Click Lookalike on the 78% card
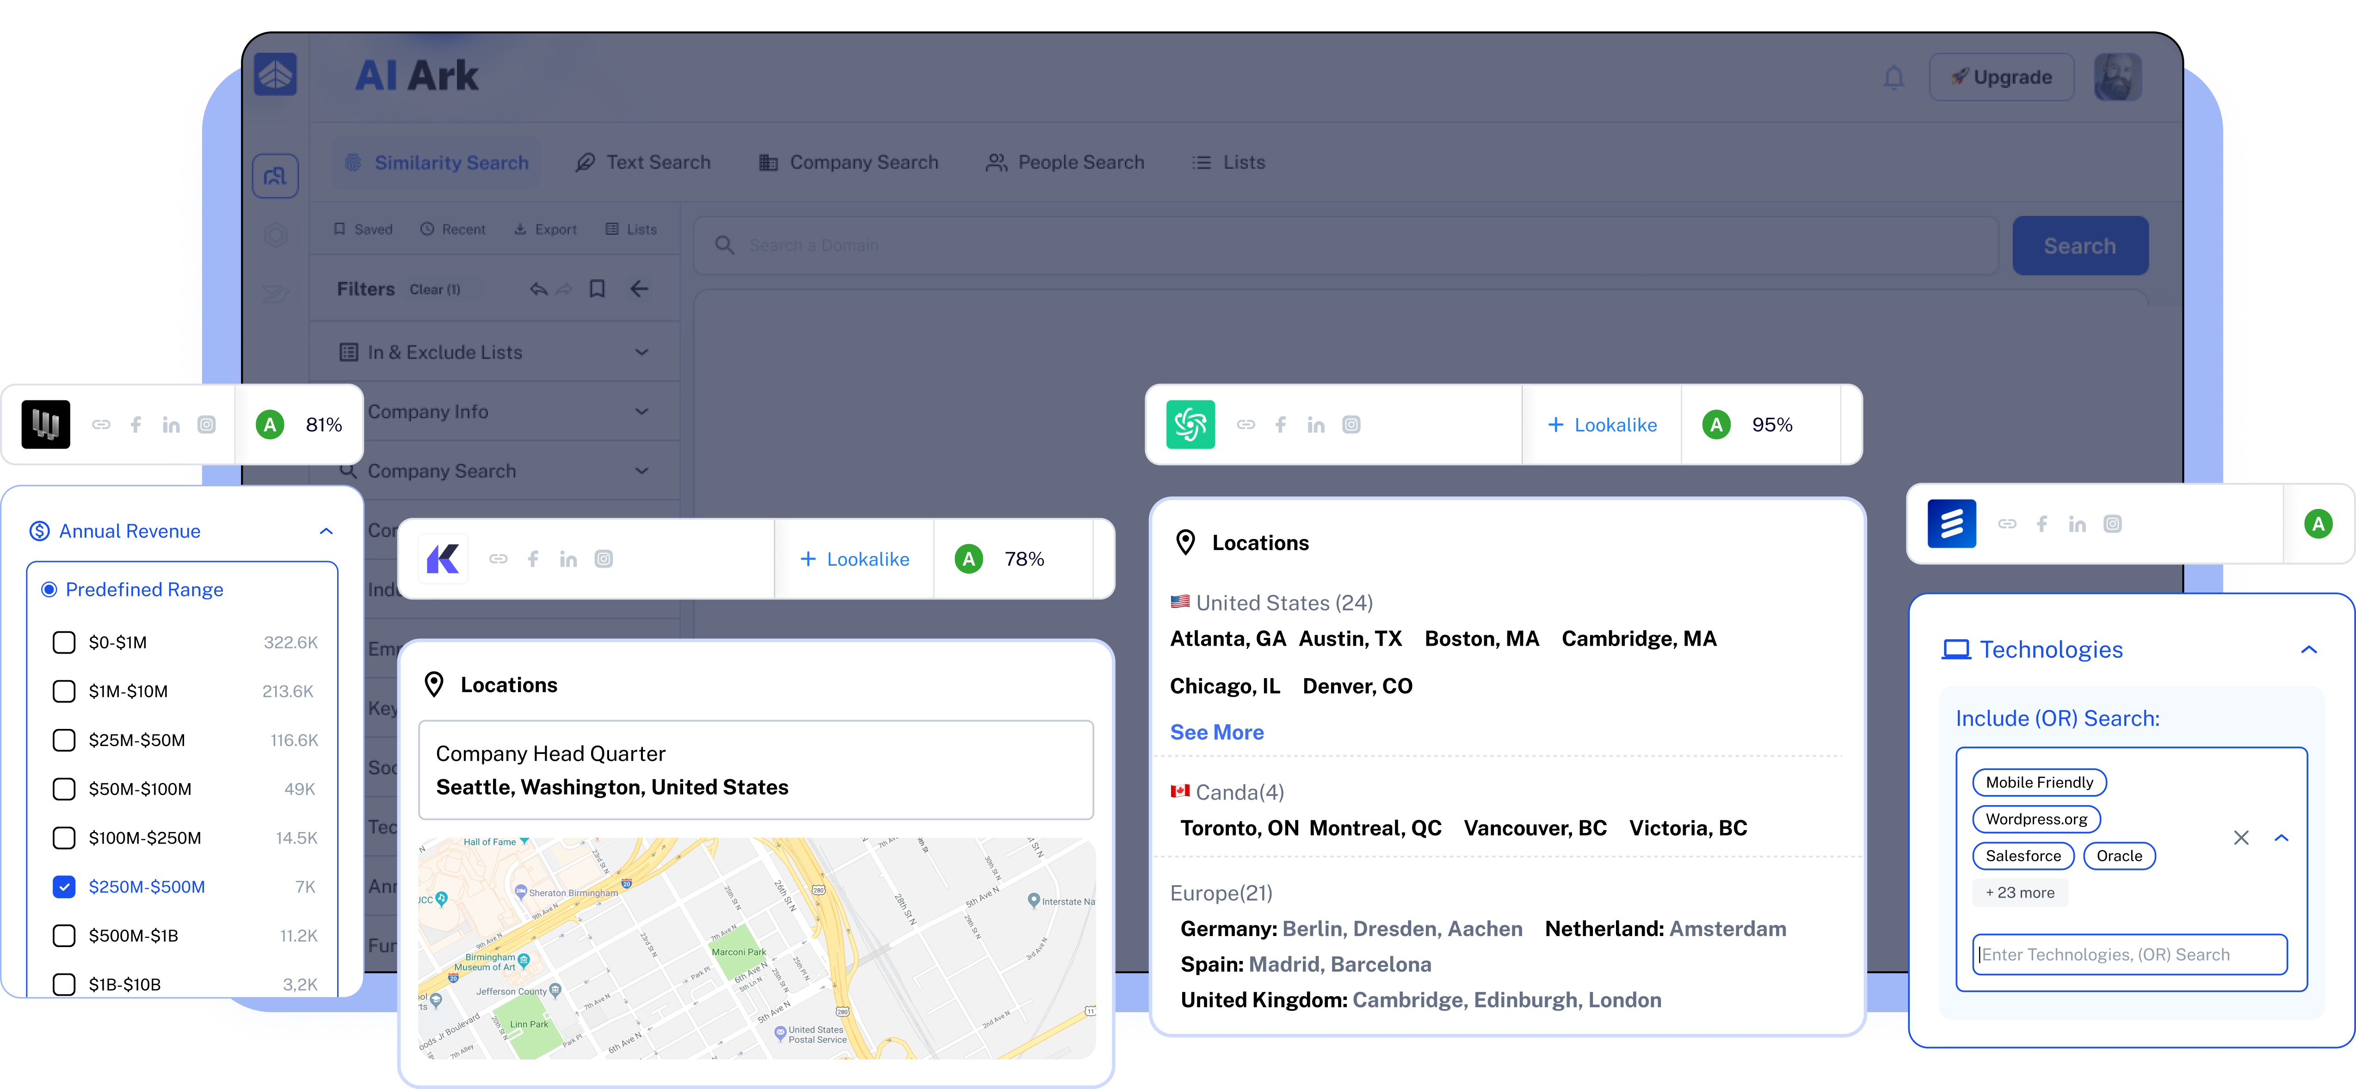 click(854, 560)
